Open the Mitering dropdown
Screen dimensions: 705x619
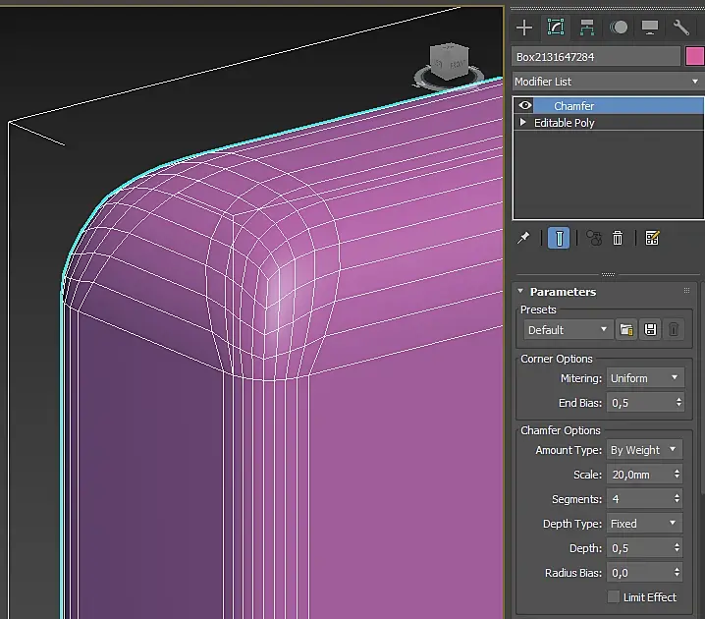click(644, 377)
